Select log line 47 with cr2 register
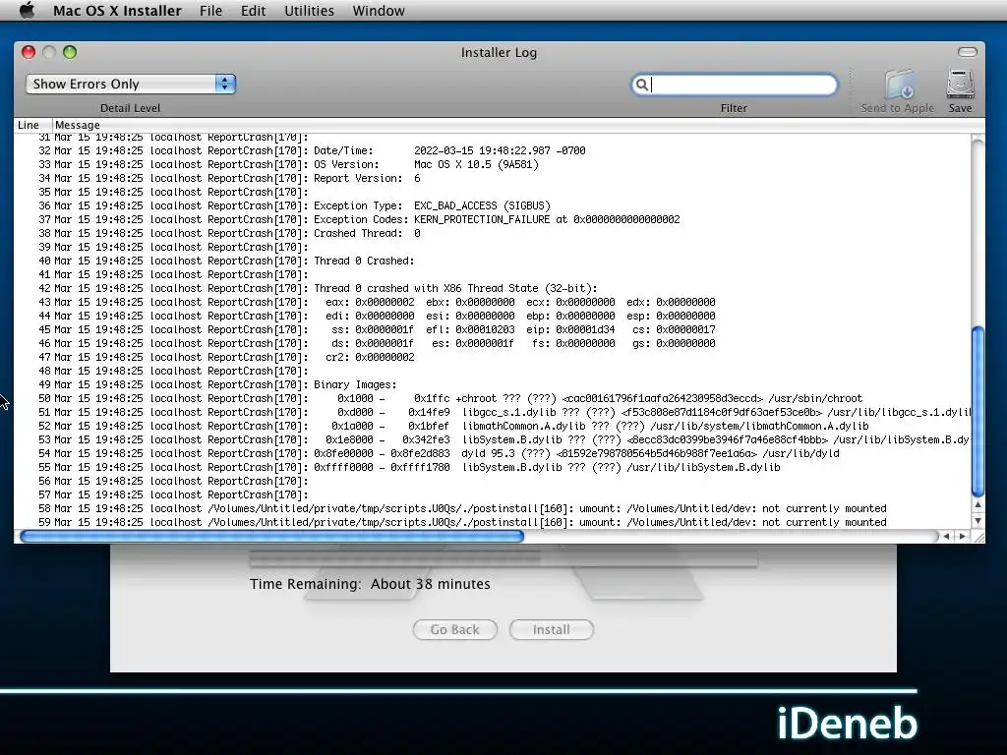The height and width of the screenshot is (755, 1007). tap(492, 358)
